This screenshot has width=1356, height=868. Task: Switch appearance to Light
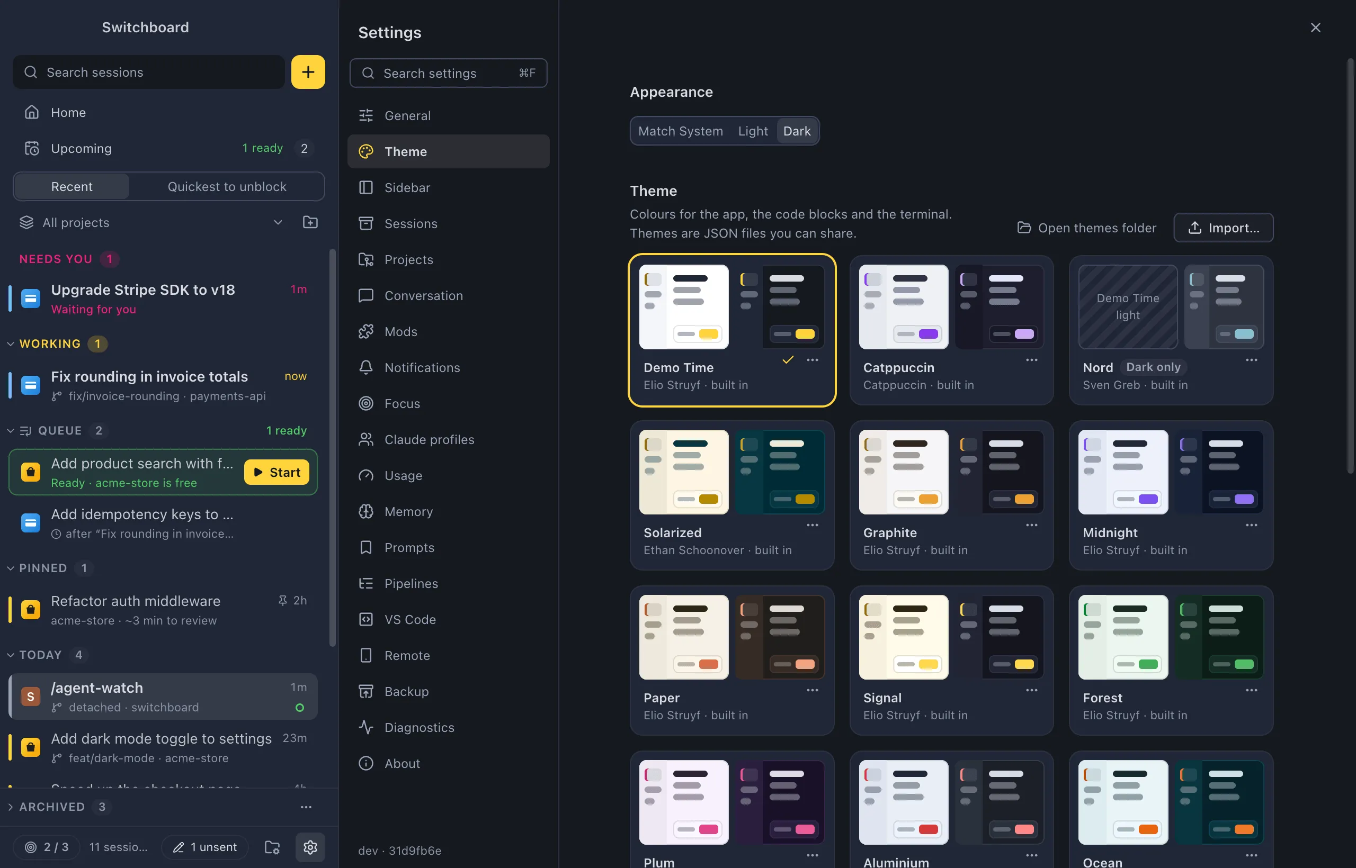[x=753, y=131]
